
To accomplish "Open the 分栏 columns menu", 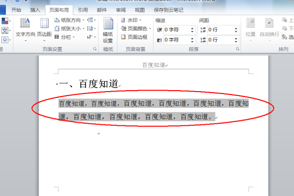I will tap(65, 37).
